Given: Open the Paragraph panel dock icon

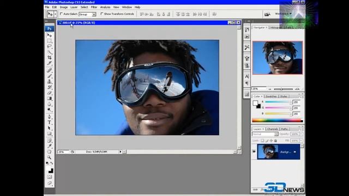Looking at the screenshot, I should (x=247, y=83).
